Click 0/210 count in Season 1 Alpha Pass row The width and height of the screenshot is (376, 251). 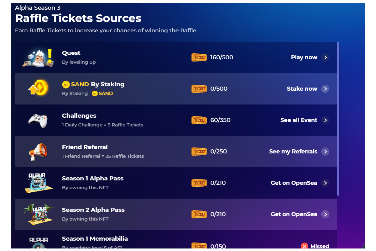pyautogui.click(x=218, y=183)
